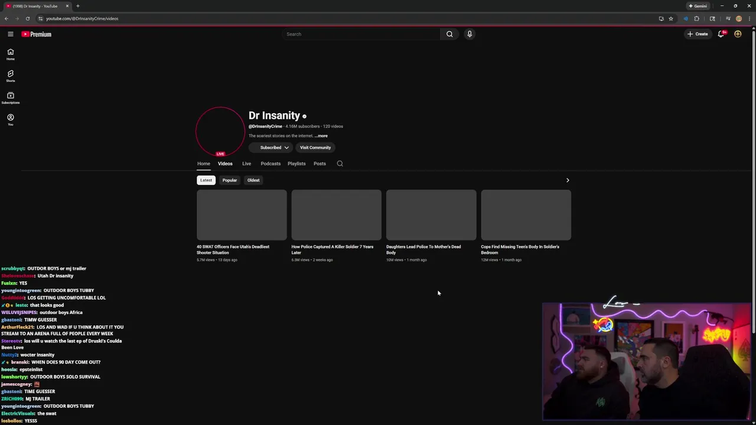756x425 pixels.
Task: Click the magnifier search button
Action: point(449,34)
